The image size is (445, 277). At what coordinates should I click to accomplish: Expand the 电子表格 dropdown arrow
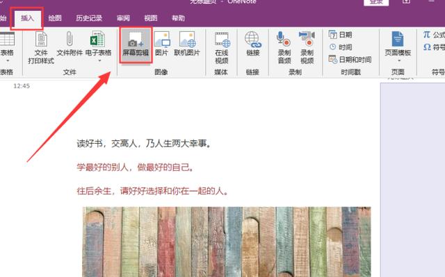(x=99, y=60)
